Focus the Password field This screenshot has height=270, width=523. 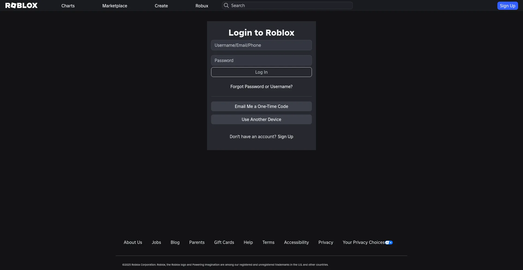[x=261, y=60]
